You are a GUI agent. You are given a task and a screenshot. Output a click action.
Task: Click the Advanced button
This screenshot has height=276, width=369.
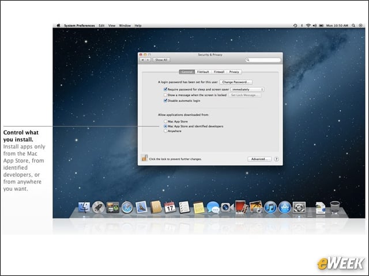click(x=259, y=159)
